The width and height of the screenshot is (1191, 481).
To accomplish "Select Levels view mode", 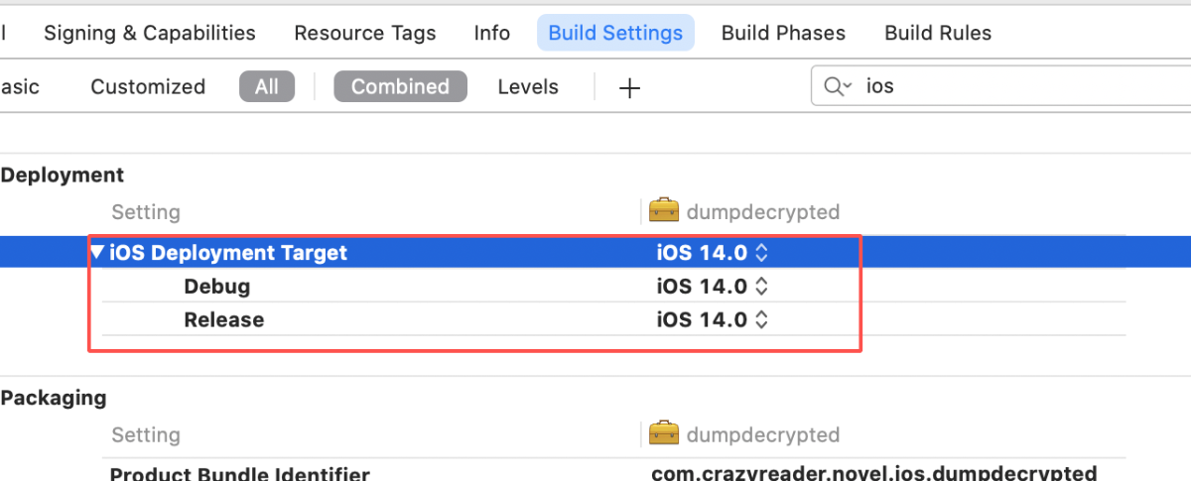I will tap(528, 86).
